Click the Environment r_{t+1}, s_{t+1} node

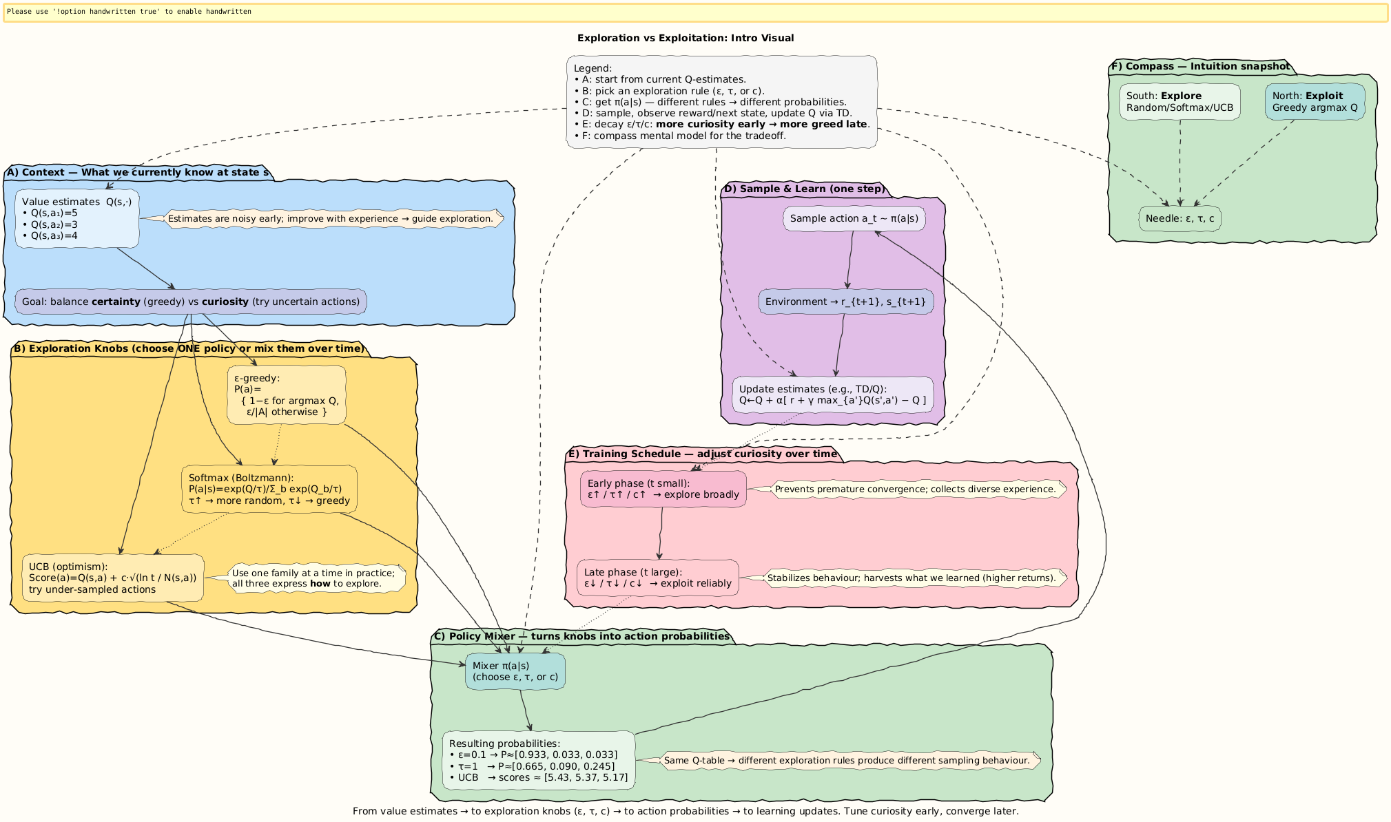click(846, 302)
